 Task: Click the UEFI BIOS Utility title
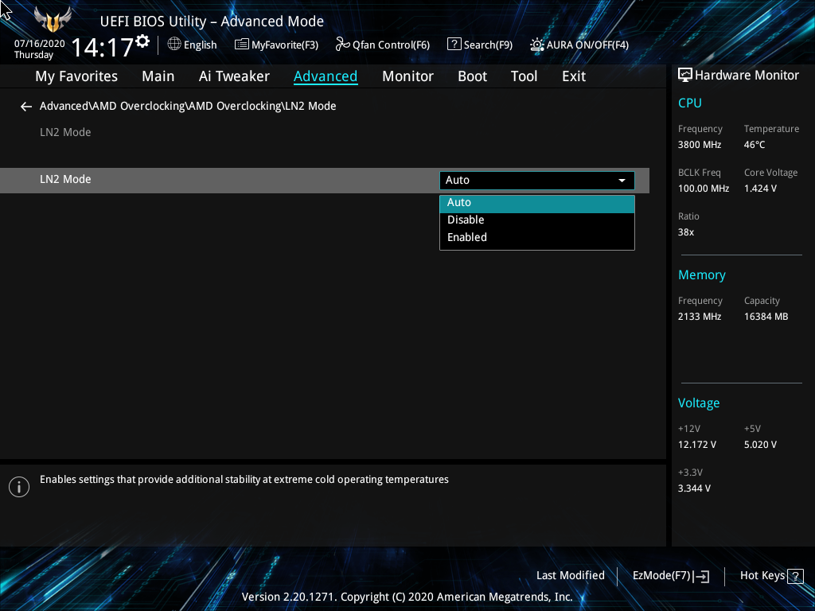pos(212,21)
